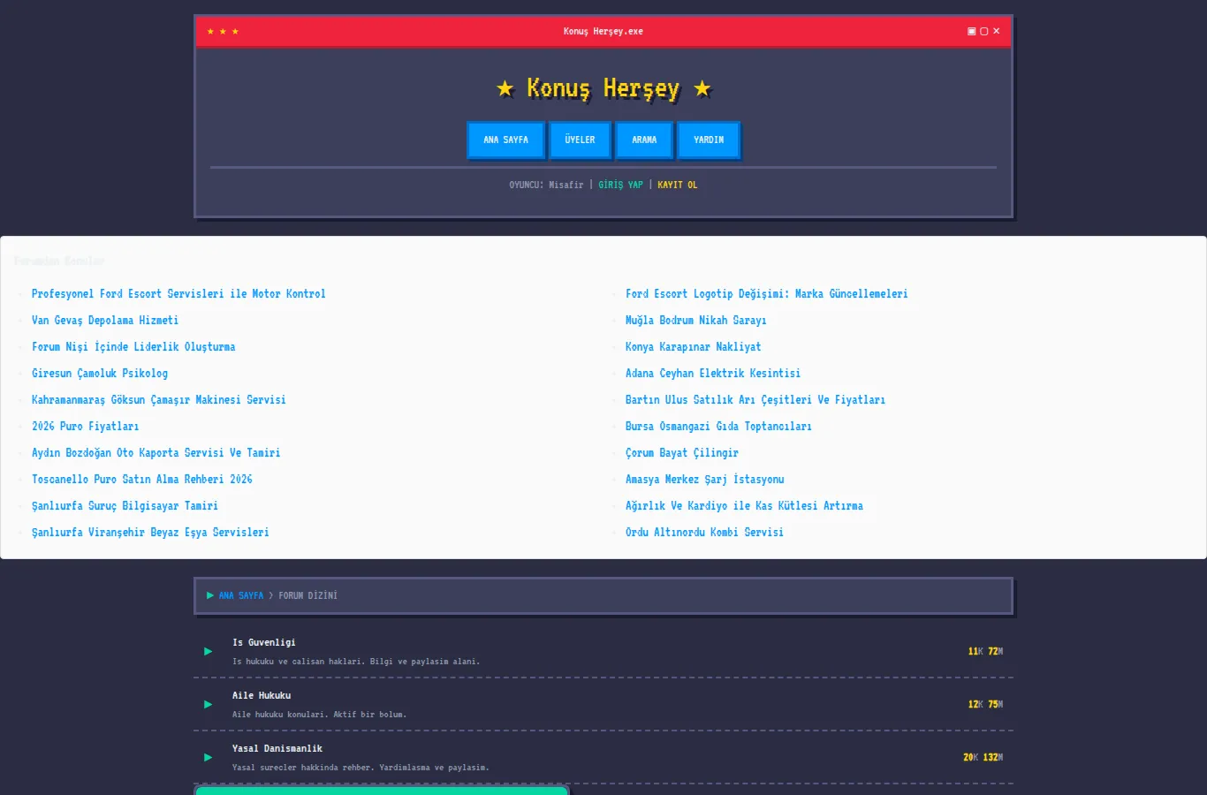The width and height of the screenshot is (1207, 795).
Task: Open the YARDIM help page
Action: click(x=709, y=140)
